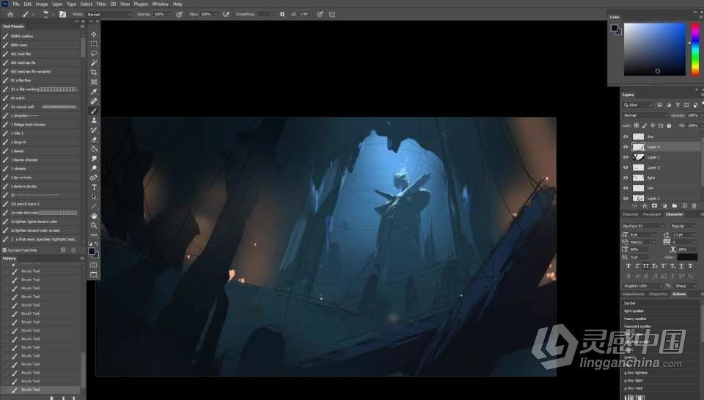Select the Eyedropper tool
The width and height of the screenshot is (704, 400).
tap(94, 92)
